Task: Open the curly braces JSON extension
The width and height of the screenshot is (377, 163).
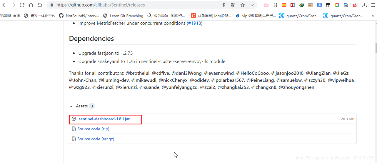Action: coord(275,5)
